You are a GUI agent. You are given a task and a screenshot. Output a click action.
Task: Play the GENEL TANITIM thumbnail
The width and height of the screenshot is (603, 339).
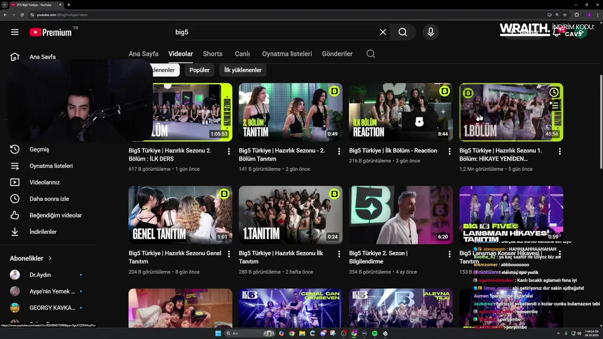[180, 215]
